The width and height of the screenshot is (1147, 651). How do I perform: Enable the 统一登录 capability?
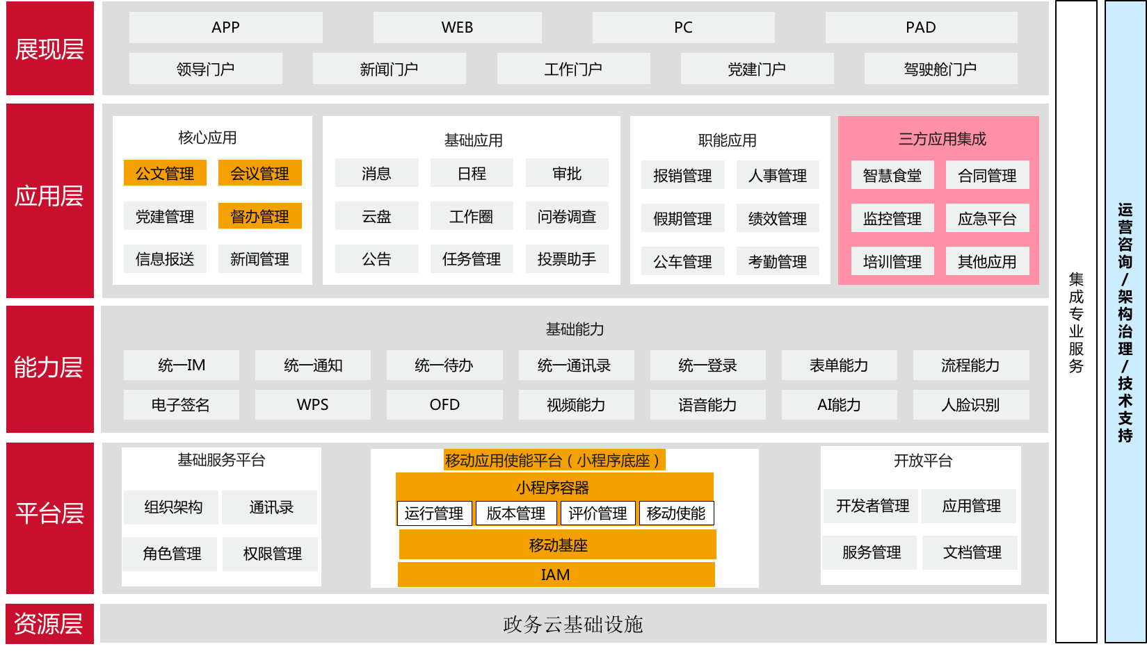pyautogui.click(x=707, y=365)
